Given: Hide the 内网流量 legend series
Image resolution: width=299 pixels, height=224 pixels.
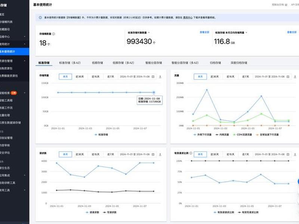Looking at the screenshot, I should click(x=222, y=134).
